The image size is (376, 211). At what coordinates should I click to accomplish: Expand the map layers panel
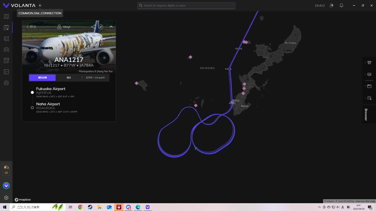369,74
